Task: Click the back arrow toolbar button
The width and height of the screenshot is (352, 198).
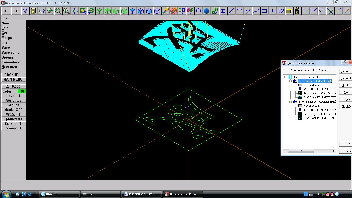Action: [x=6, y=11]
